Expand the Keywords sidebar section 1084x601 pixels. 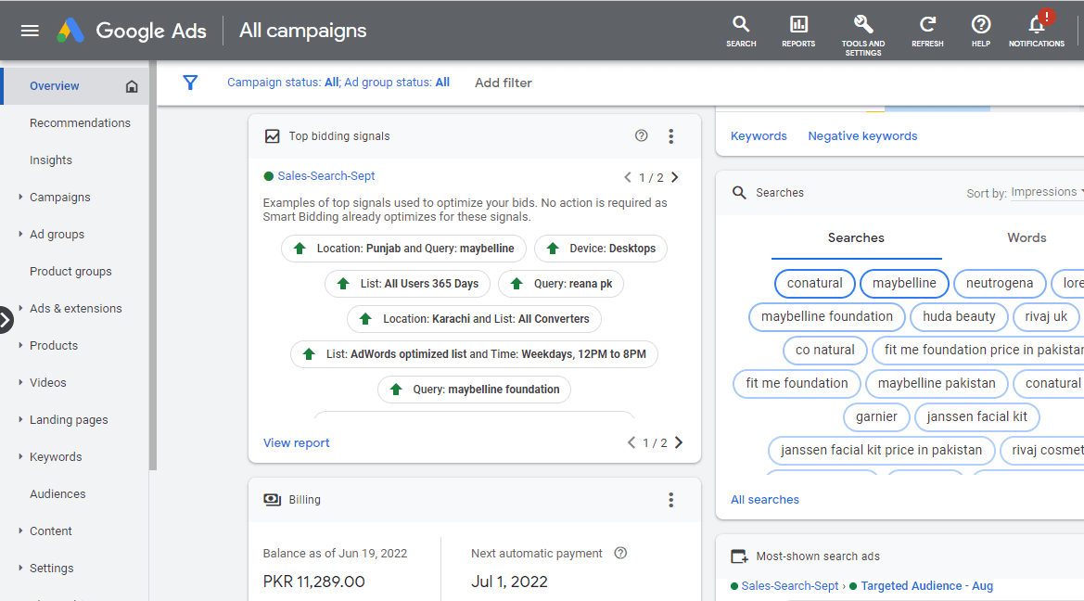20,456
